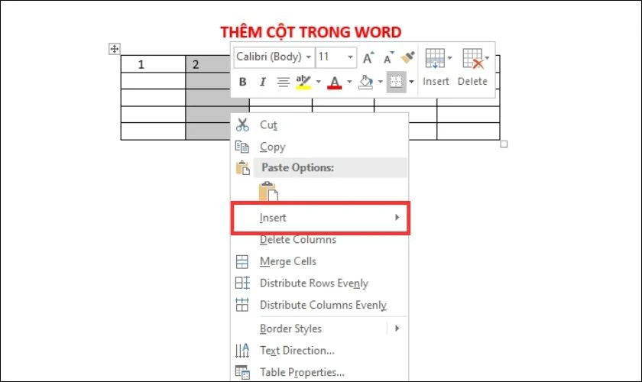
Task: Click the paragraph alignment icon
Action: pyautogui.click(x=283, y=82)
